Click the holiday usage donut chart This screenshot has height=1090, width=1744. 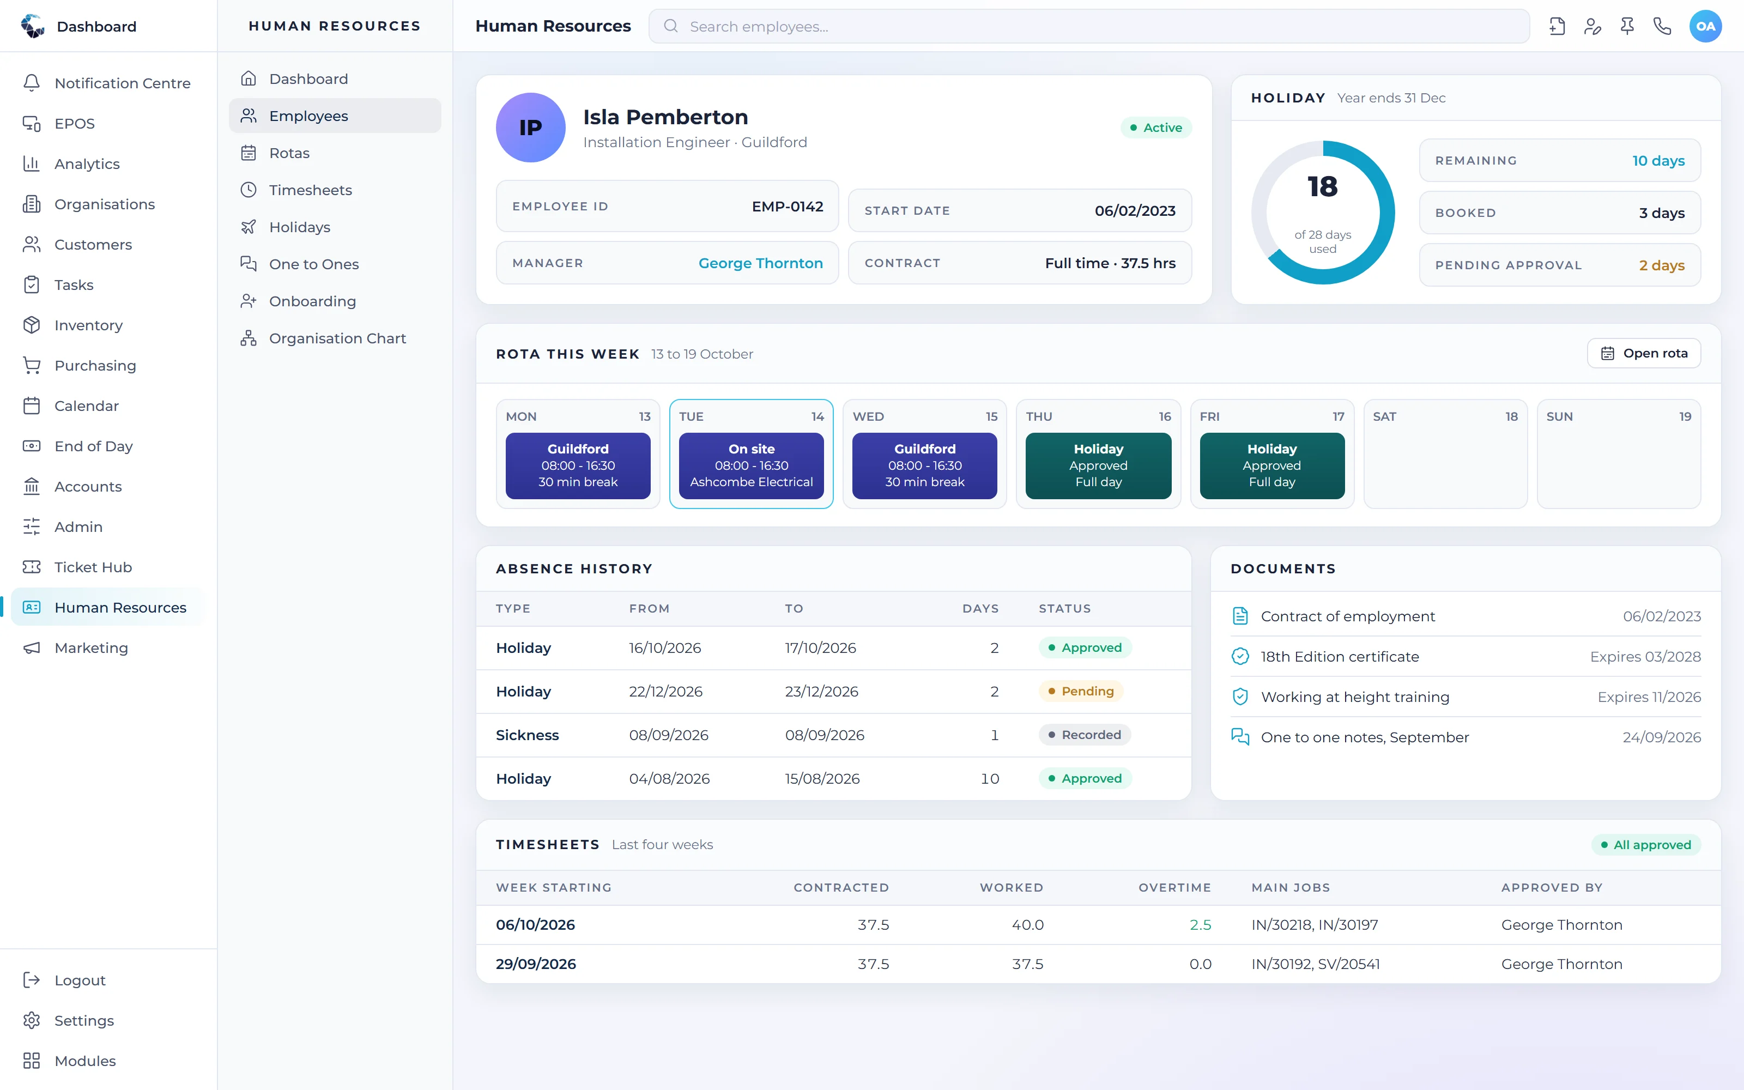tap(1323, 213)
